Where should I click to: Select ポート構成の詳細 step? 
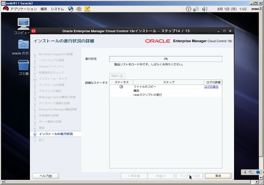pos(50,121)
